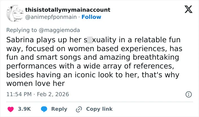This screenshot has height=117, width=199.
Task: Click the Feb 2, 2026 date
Action: pos(53,94)
